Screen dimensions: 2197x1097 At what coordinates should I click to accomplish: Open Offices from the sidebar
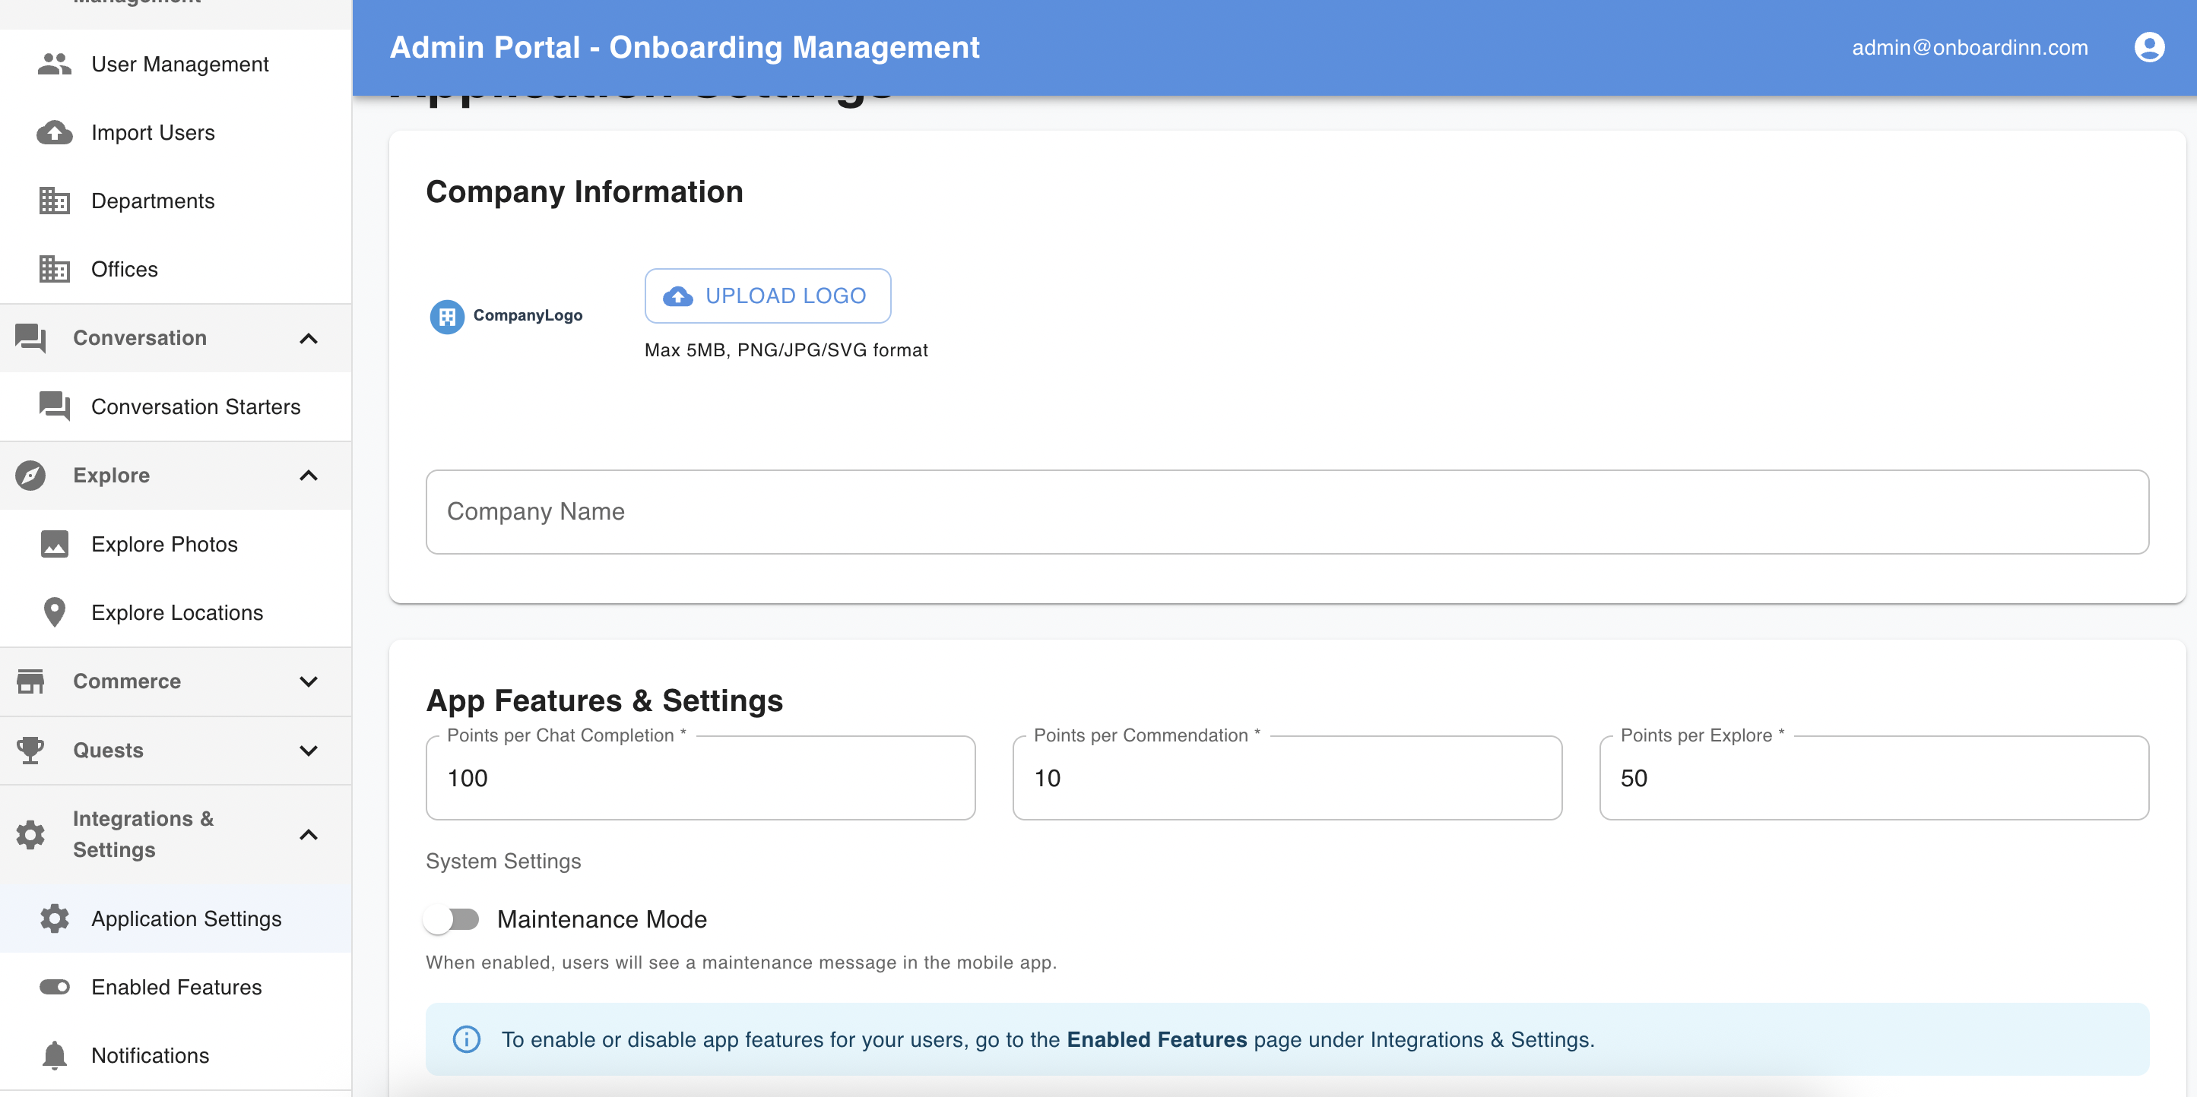click(x=124, y=268)
